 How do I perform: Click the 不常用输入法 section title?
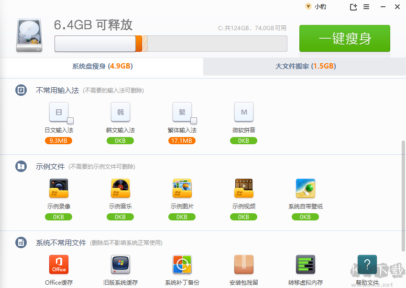tap(57, 90)
